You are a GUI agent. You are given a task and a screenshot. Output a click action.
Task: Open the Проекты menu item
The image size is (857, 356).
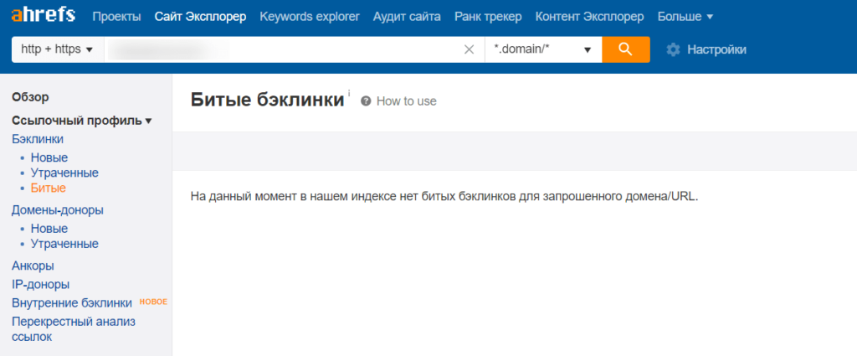coord(116,17)
